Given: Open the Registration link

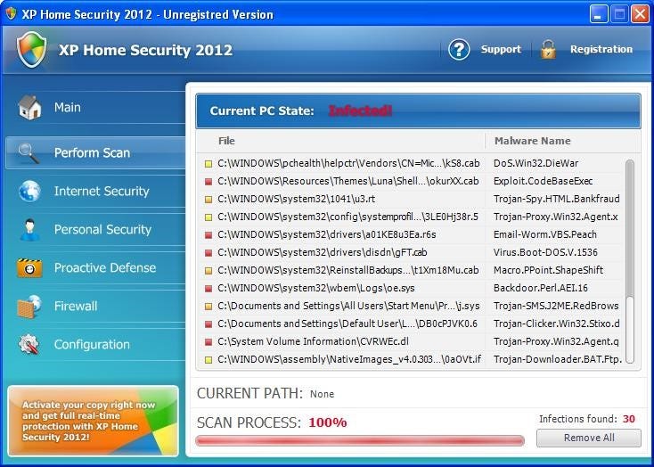Looking at the screenshot, I should 601,49.
